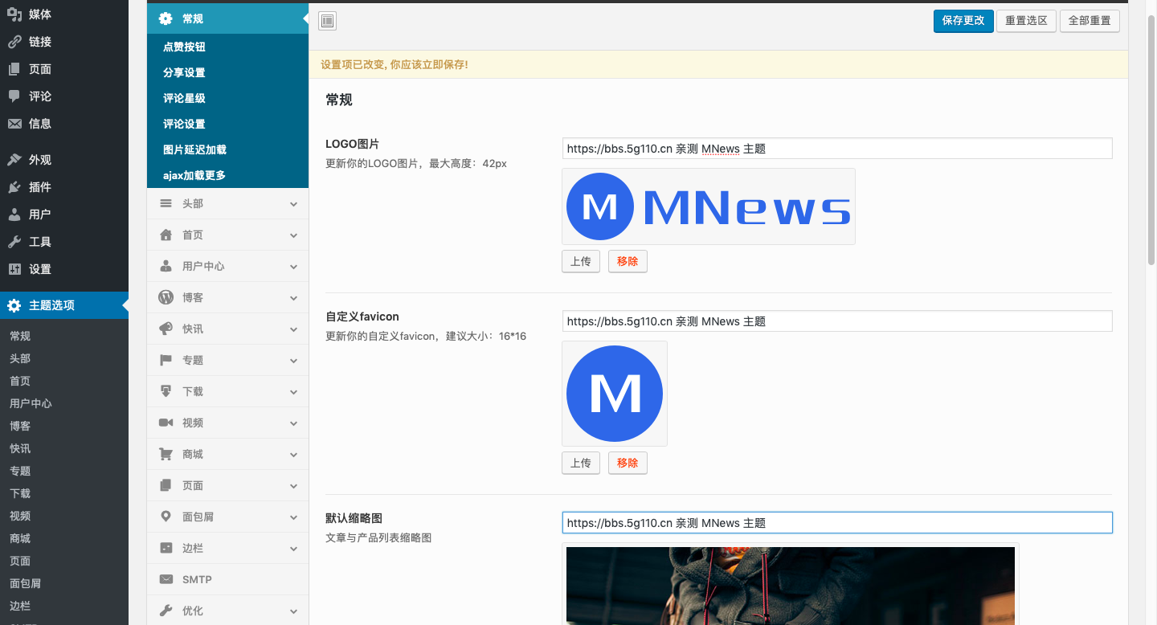
Task: Click 移除 under the LOGO image
Action: 628,261
